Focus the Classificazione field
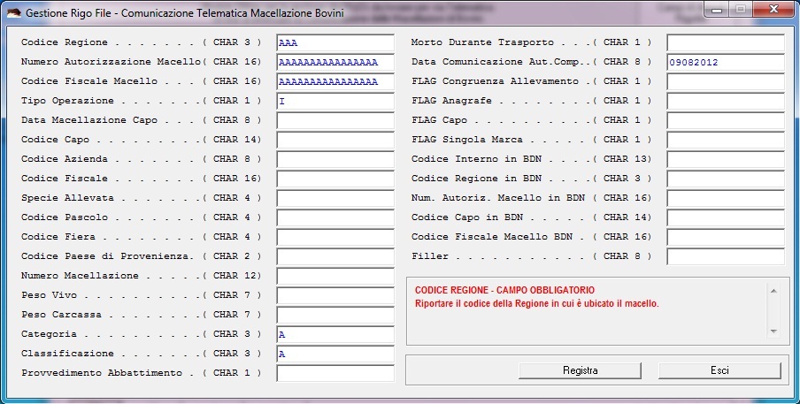This screenshot has height=404, width=800. 335,354
